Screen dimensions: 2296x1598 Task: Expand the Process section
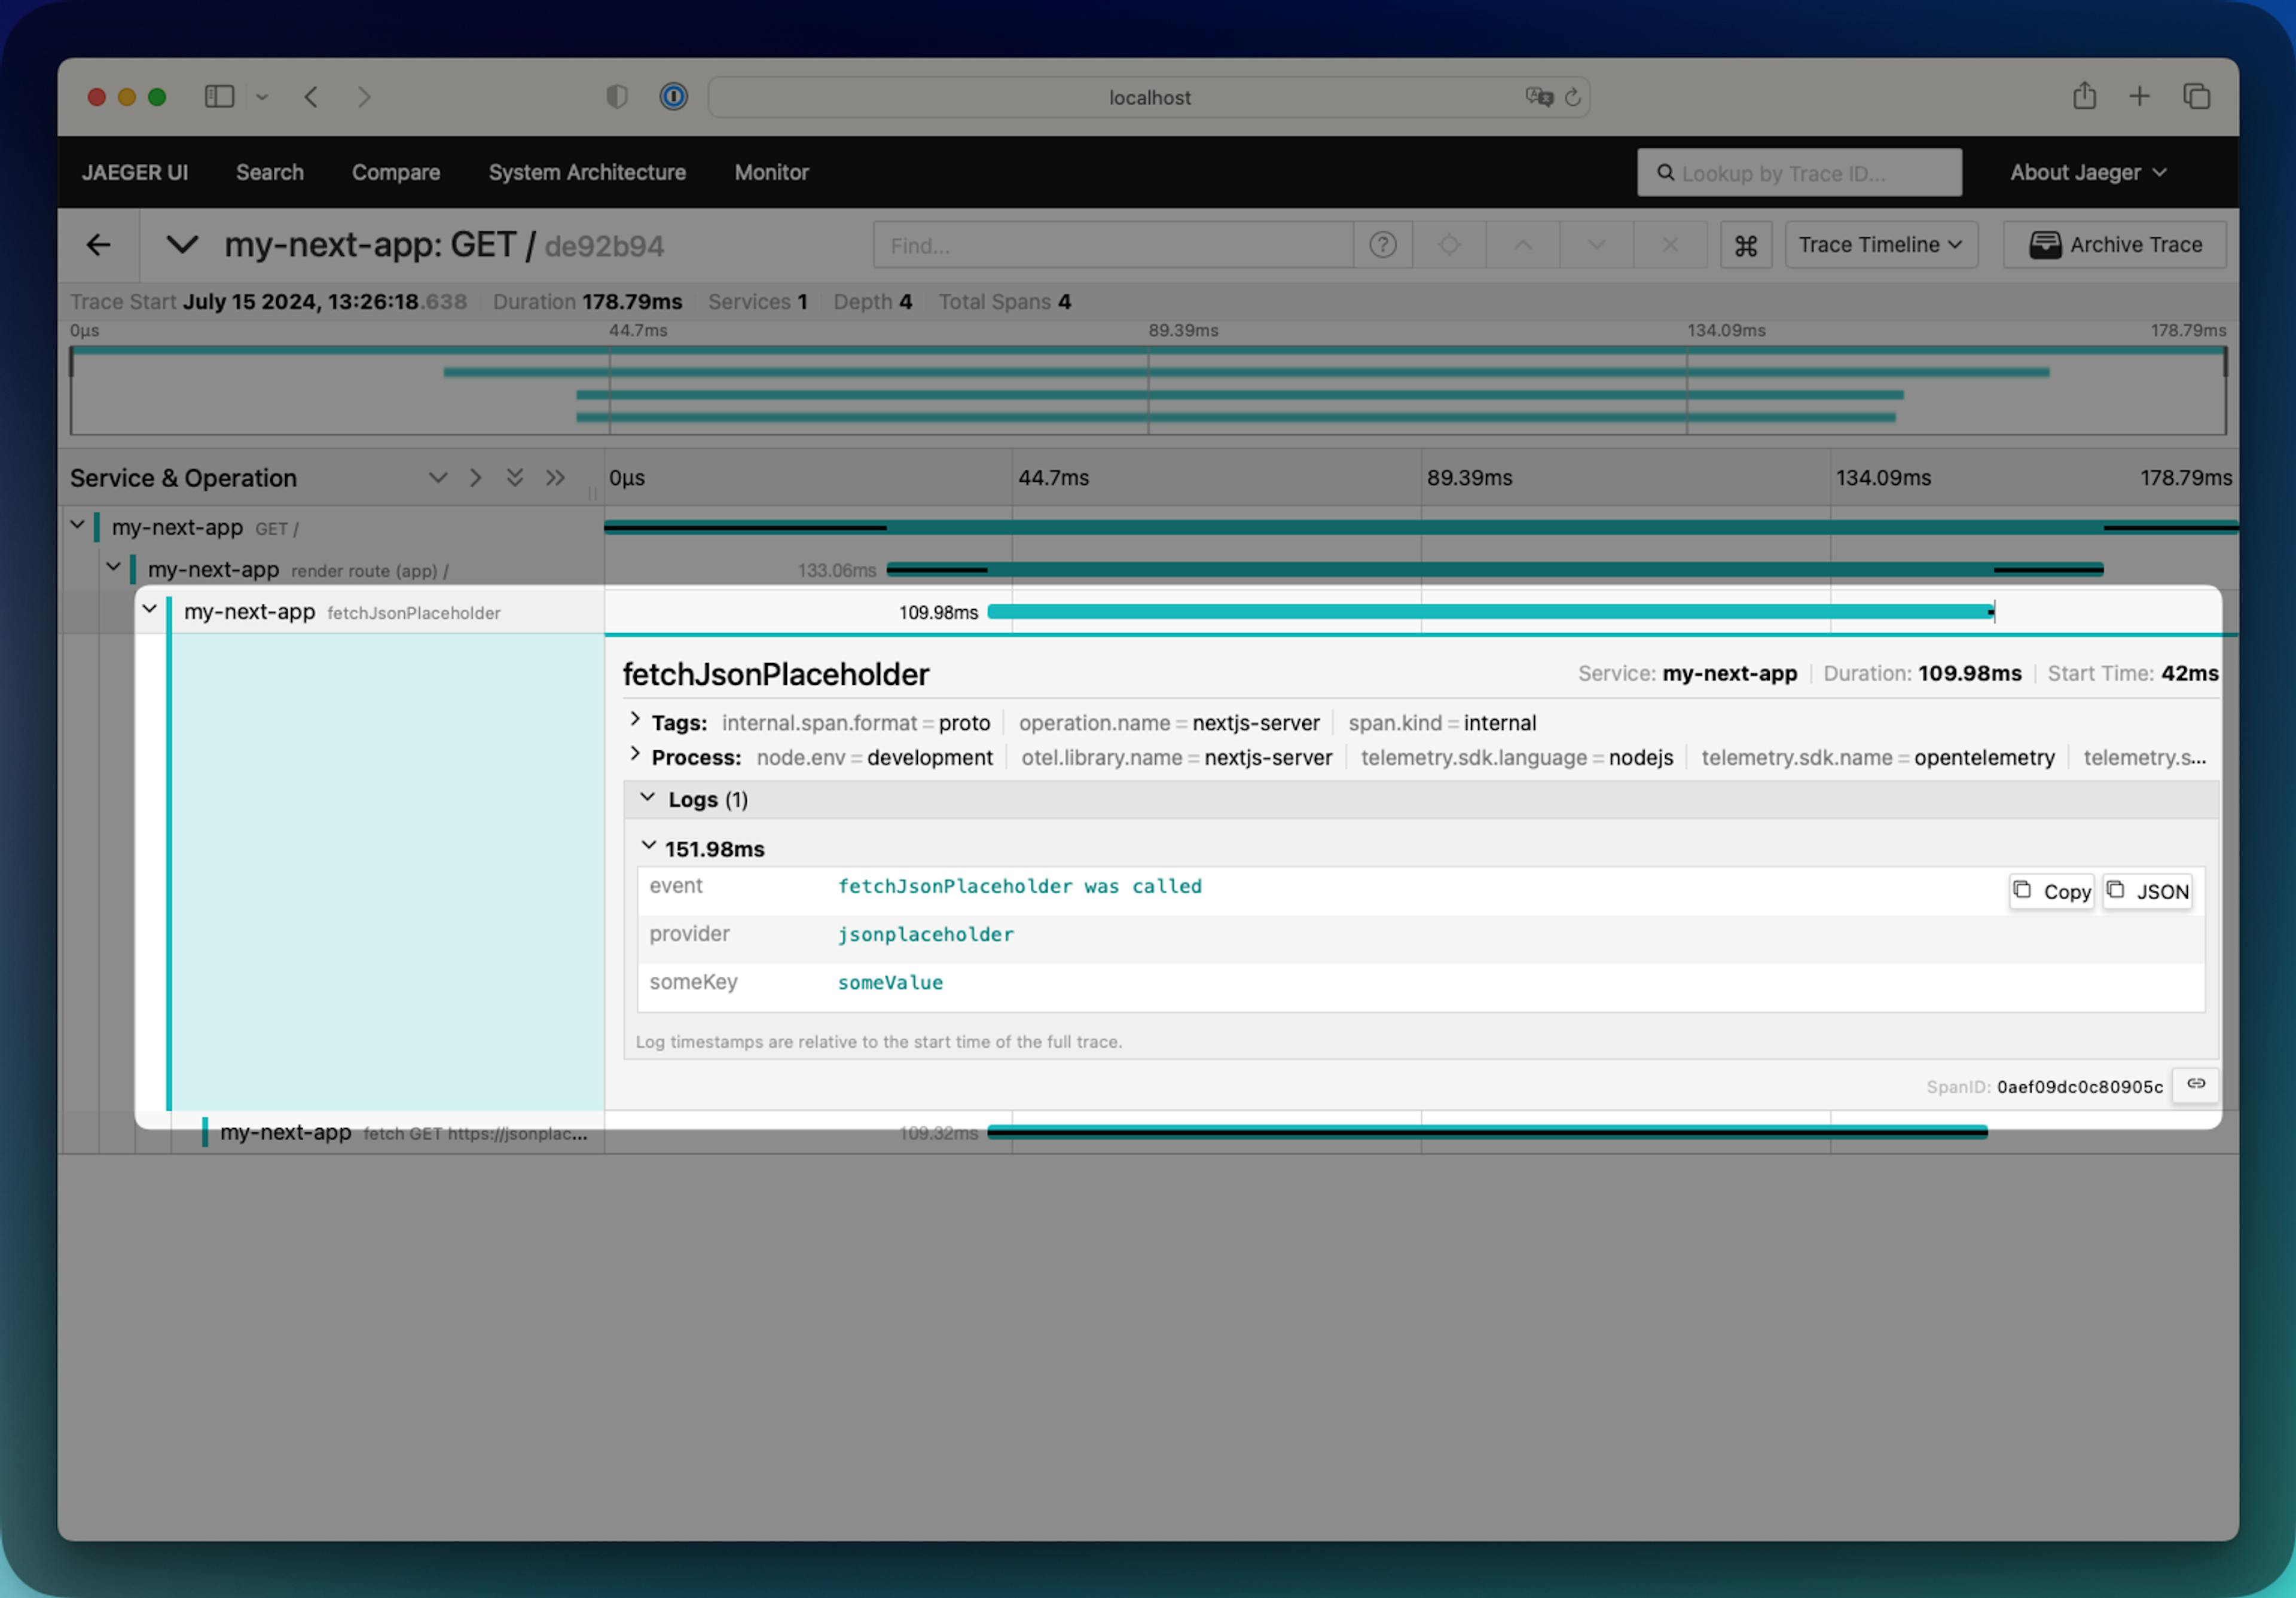[x=635, y=755]
